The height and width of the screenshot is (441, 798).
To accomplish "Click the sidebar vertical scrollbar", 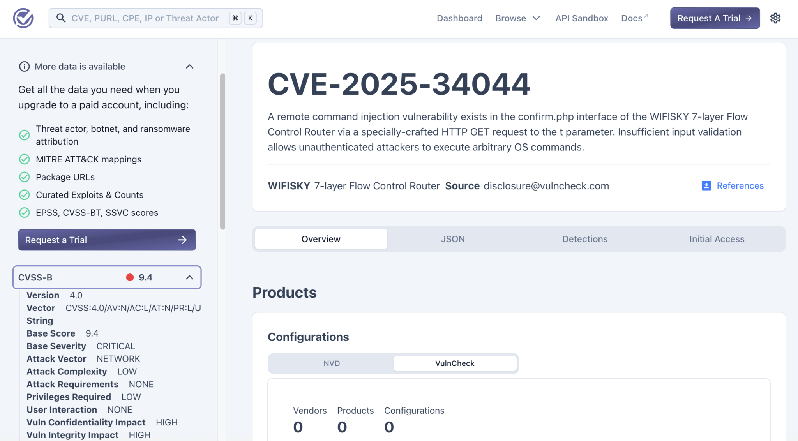I will tap(222, 151).
